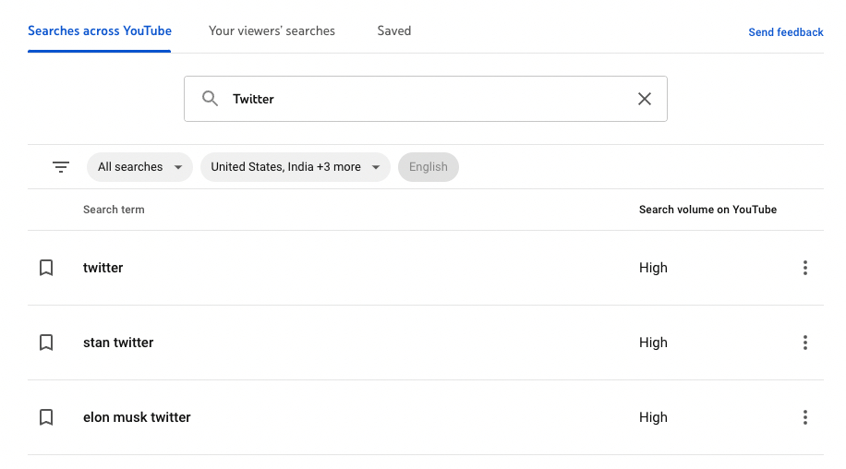Open more options for 'stan twitter' row

tap(804, 343)
